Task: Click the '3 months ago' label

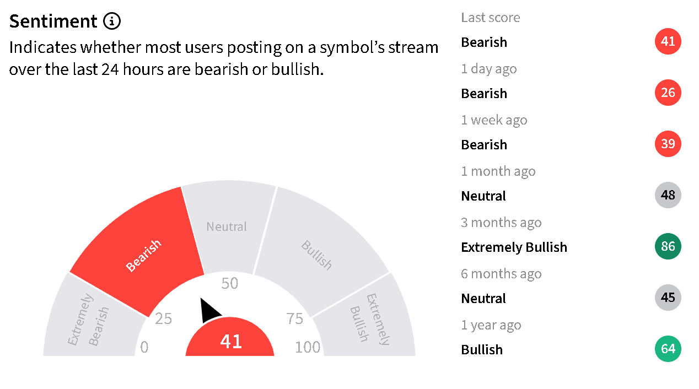Action: 502,223
